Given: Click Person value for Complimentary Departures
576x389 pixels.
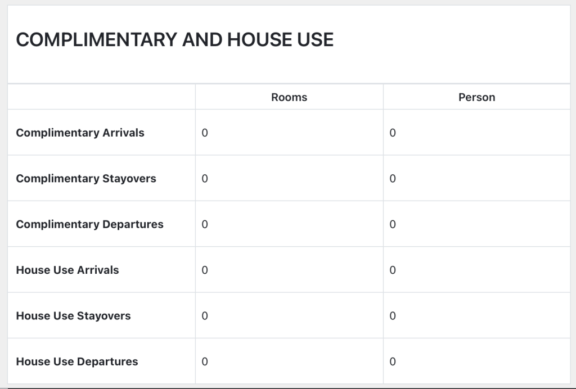Looking at the screenshot, I should (x=393, y=224).
